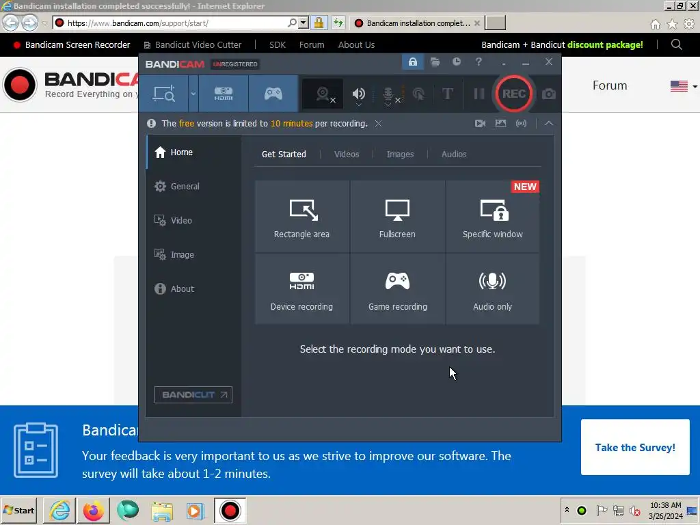Toggle webcam overlay icon
700x525 pixels.
coord(323,94)
